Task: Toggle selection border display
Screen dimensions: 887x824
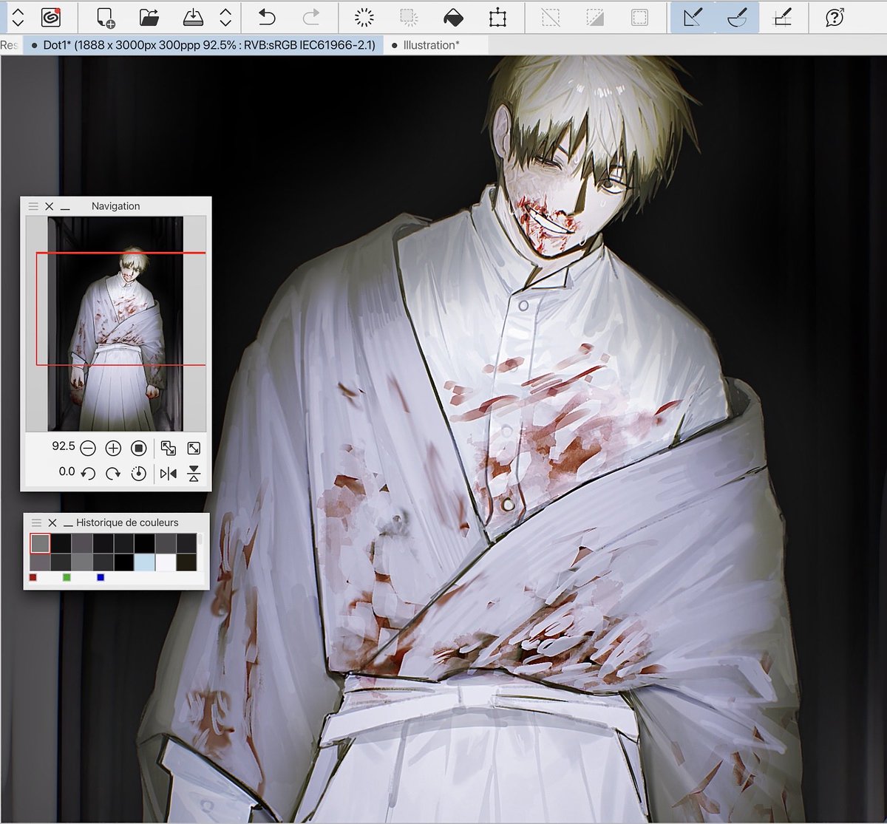Action: pos(640,17)
